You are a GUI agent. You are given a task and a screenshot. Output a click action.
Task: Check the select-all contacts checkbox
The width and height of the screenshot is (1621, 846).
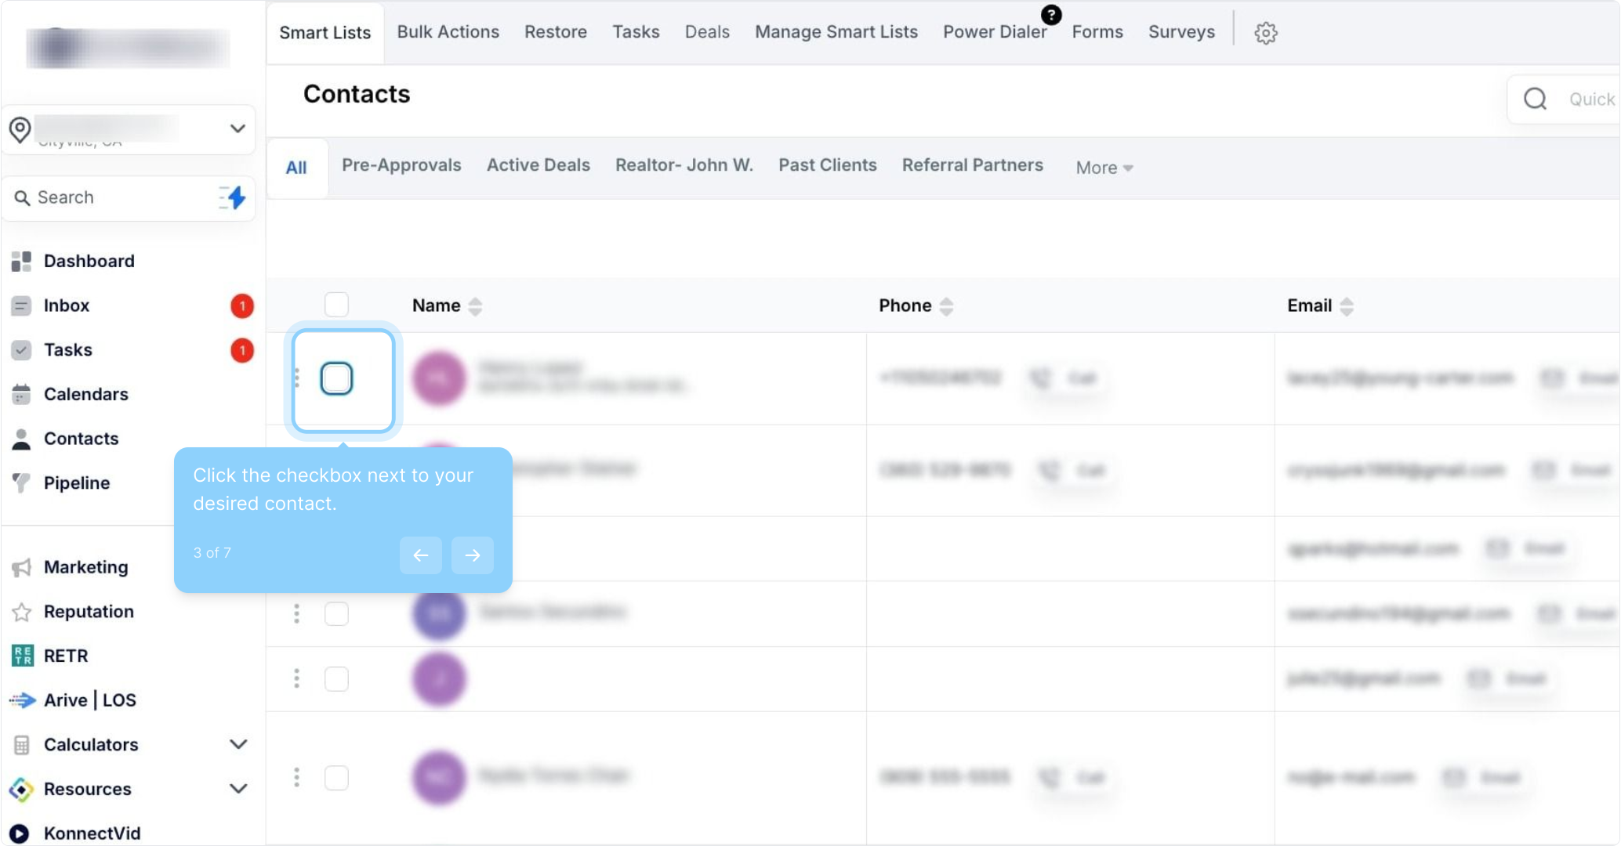(x=336, y=305)
